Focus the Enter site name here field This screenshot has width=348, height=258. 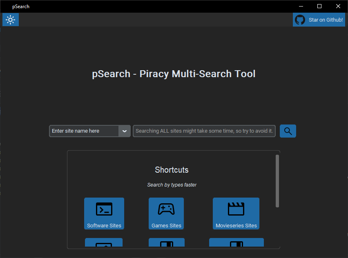pos(84,131)
